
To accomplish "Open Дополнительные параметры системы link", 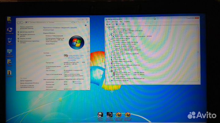I will point(30,42).
